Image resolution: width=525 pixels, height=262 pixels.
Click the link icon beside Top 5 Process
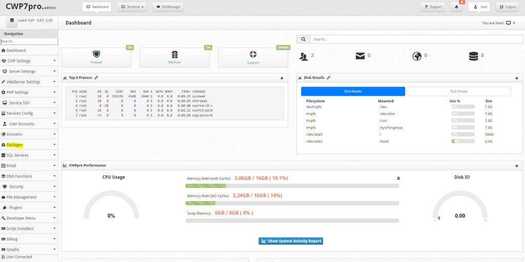coord(96,78)
